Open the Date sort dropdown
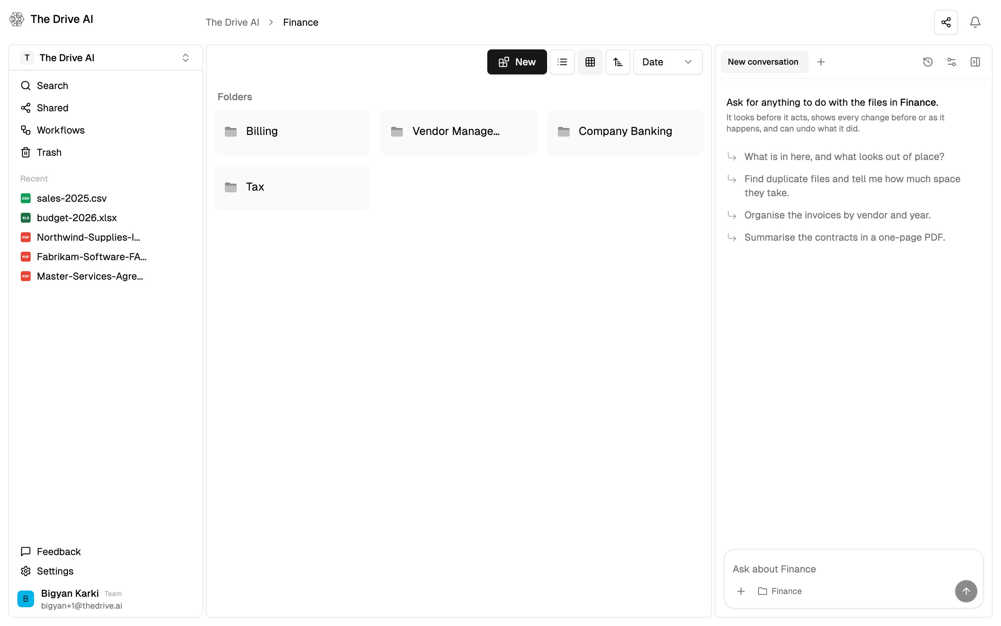Viewport: 1001px width, 626px height. (668, 62)
